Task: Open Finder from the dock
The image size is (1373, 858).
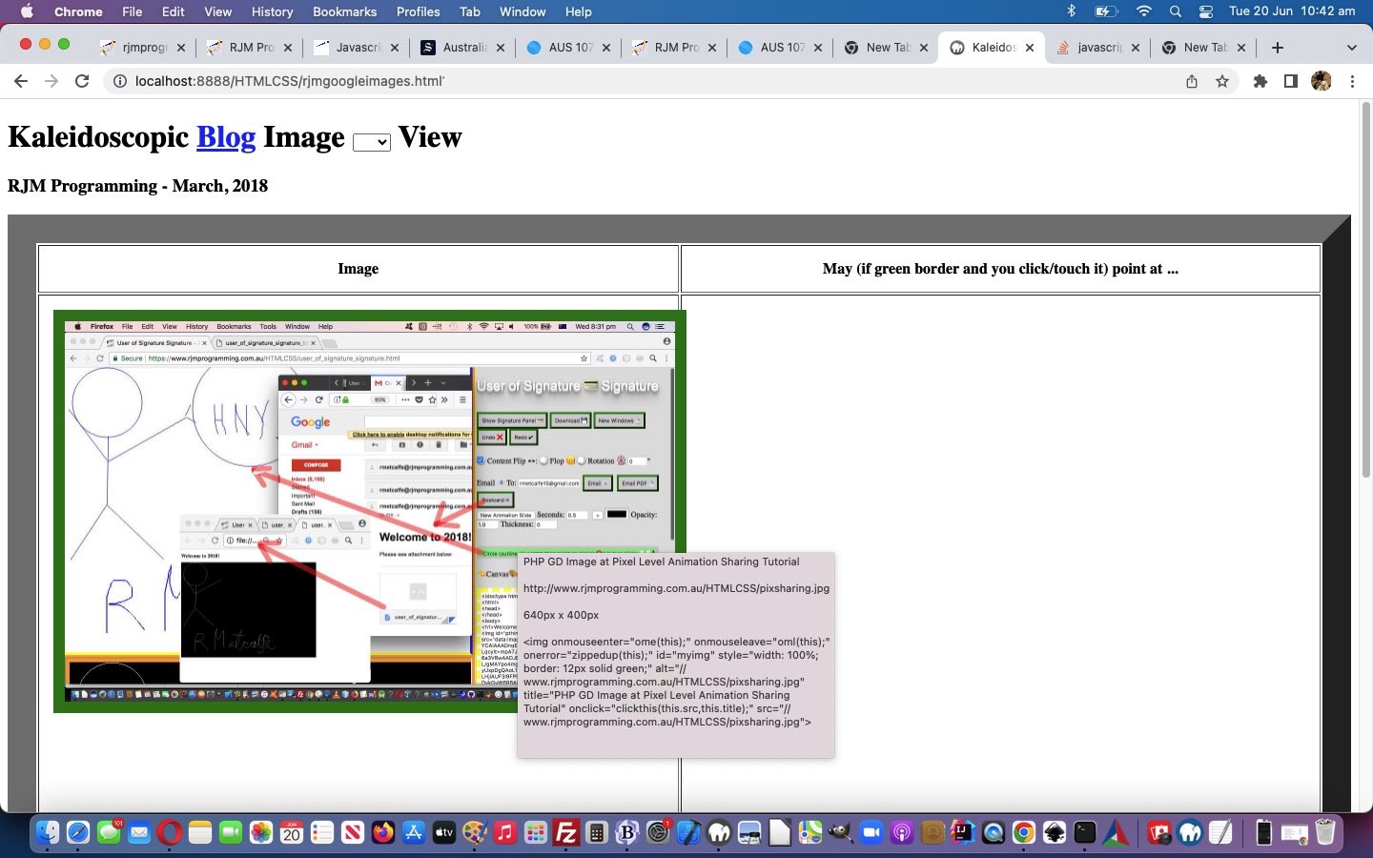Action: tap(48, 832)
